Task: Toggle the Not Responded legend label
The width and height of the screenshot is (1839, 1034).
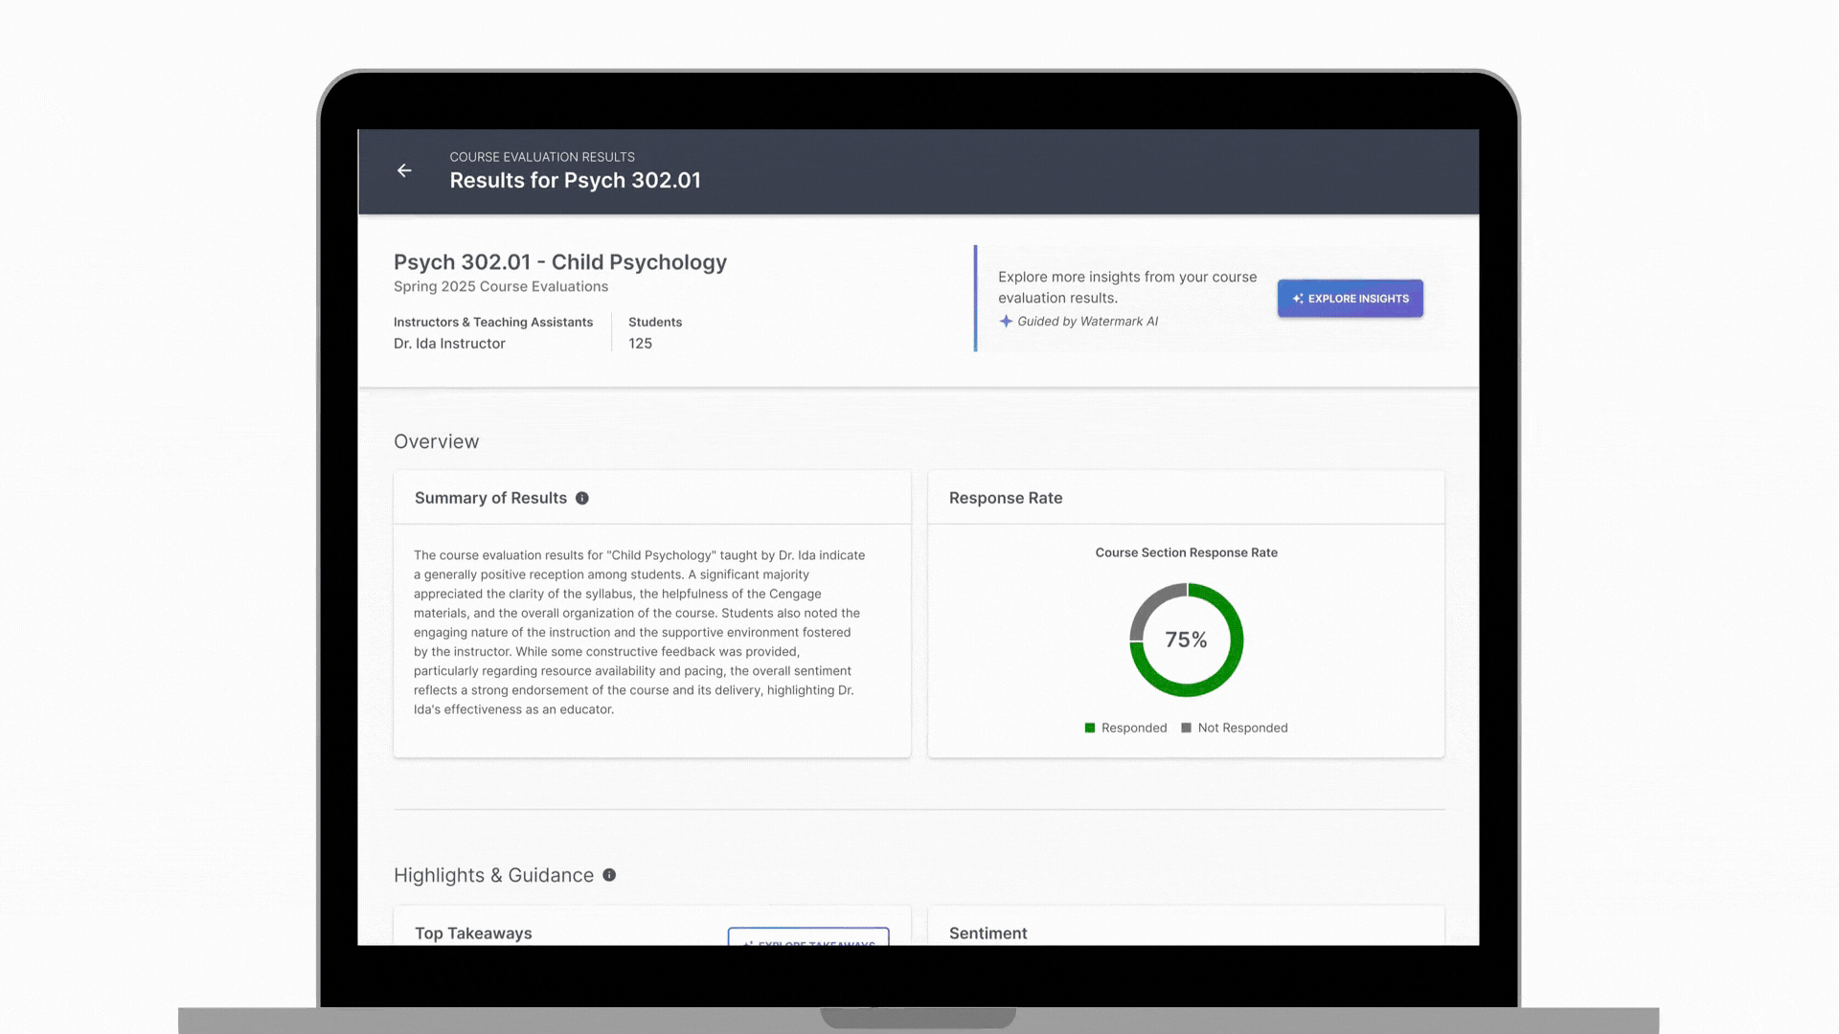Action: (x=1242, y=728)
